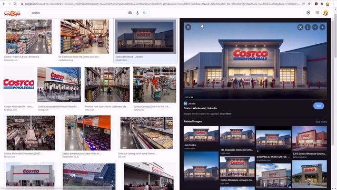
Task: Open Costco Wholesale | LinkedIn title link
Action: 200,108
